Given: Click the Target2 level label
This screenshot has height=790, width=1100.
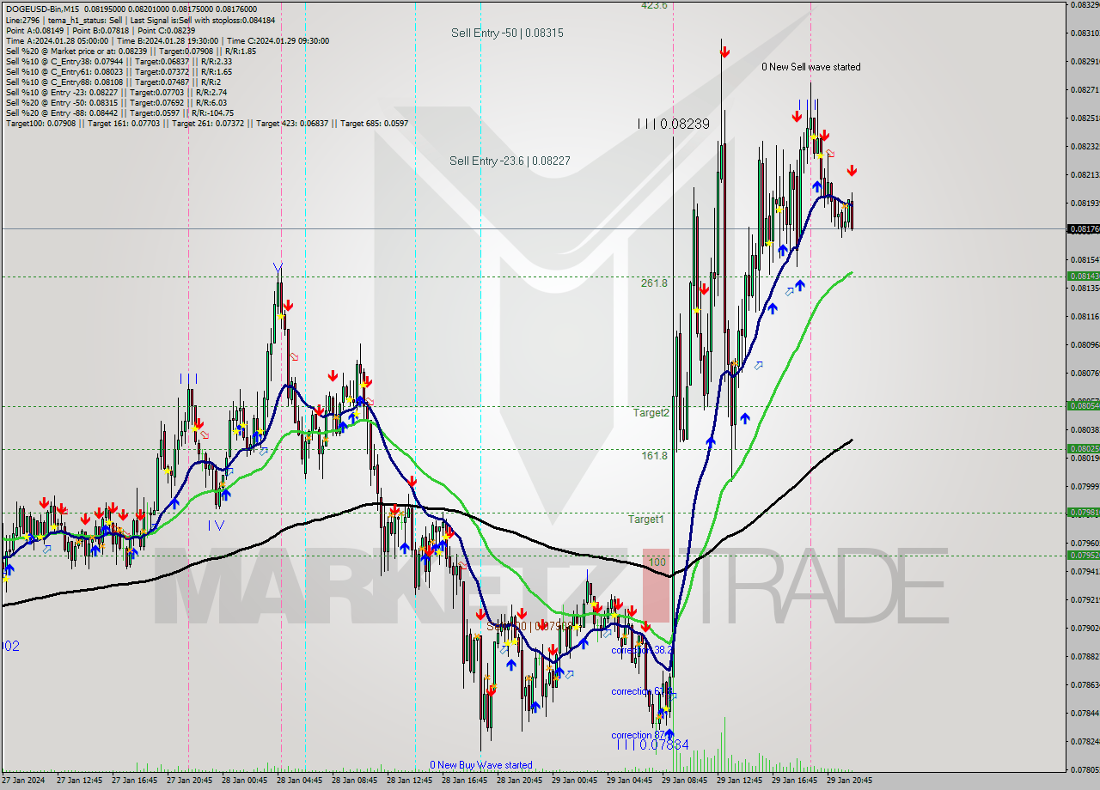Looking at the screenshot, I should [x=651, y=412].
